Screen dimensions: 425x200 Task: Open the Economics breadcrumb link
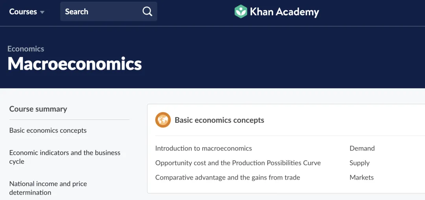coord(26,49)
